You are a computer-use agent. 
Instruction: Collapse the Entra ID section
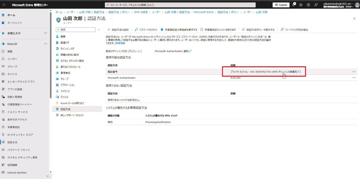pyautogui.click(x=46, y=44)
